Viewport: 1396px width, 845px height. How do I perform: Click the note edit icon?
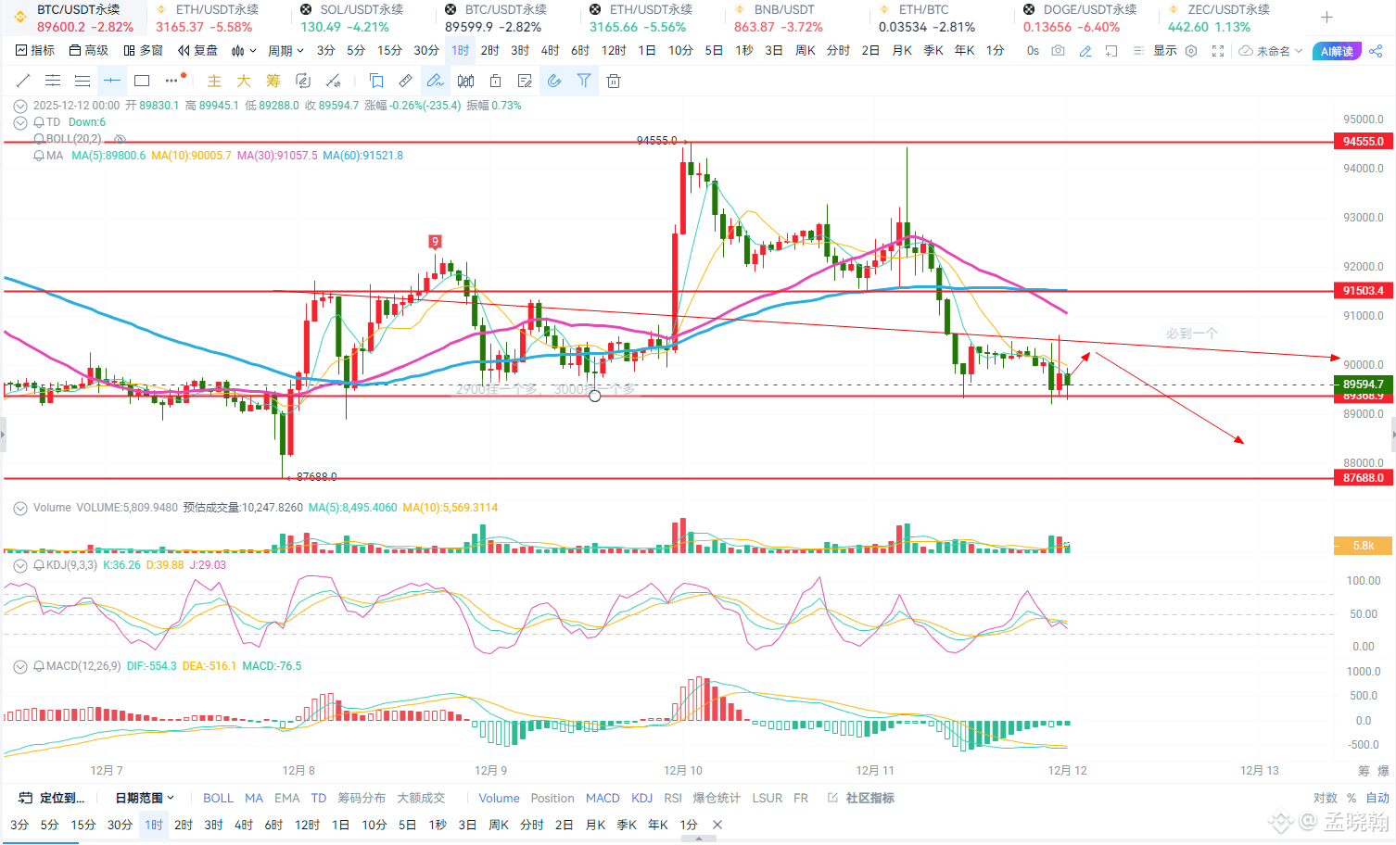pos(525,81)
